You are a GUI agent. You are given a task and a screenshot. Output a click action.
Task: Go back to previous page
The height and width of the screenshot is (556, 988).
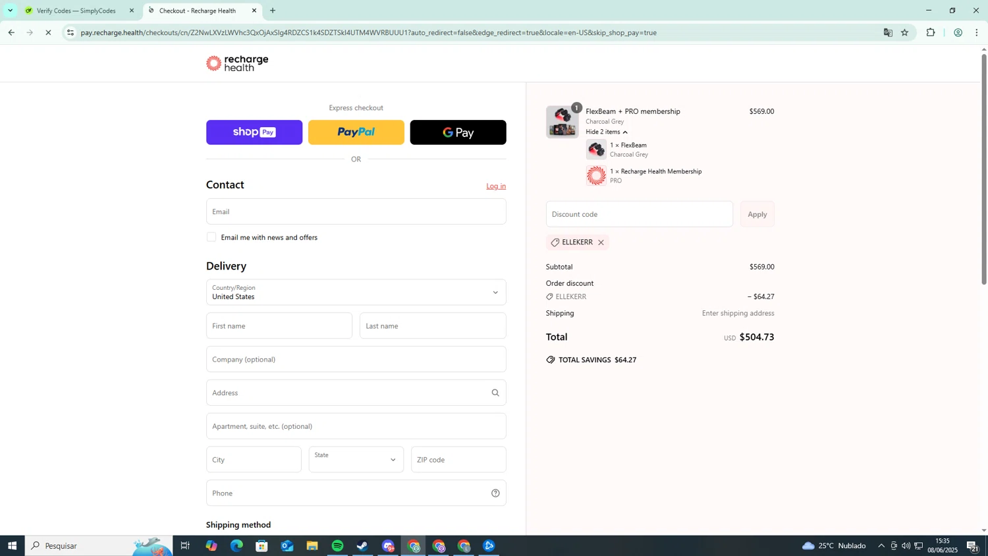pos(11,32)
